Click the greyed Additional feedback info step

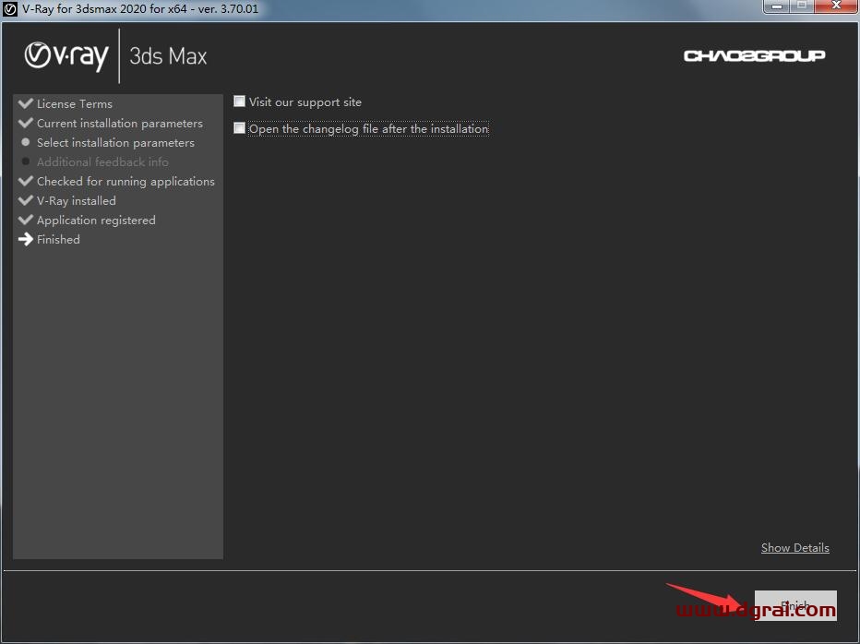coord(102,162)
